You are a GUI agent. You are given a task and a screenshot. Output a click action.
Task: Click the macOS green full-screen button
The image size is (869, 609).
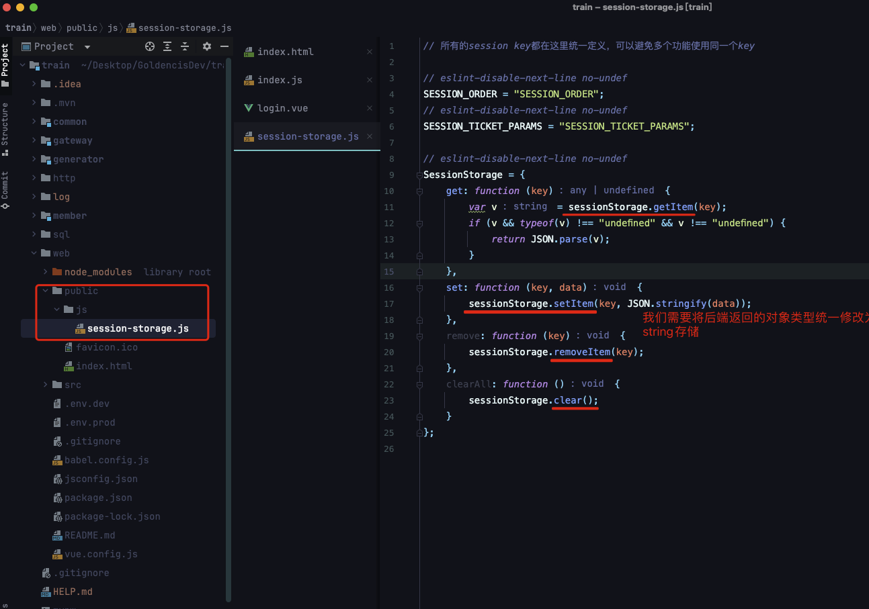pos(34,7)
